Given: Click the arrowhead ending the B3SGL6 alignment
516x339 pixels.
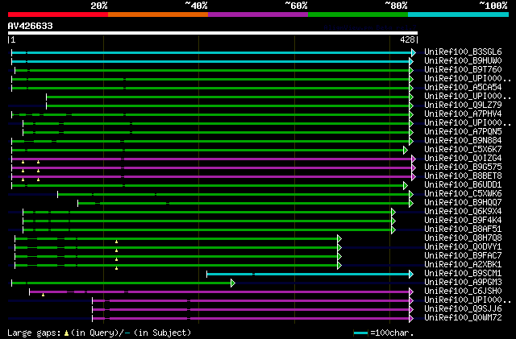Looking at the screenshot, I should [414, 52].
